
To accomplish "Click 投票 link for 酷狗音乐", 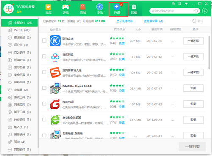I will point(122,43).
